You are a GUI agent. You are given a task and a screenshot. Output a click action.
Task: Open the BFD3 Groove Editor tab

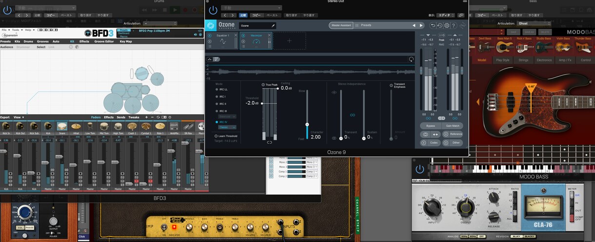click(x=104, y=41)
